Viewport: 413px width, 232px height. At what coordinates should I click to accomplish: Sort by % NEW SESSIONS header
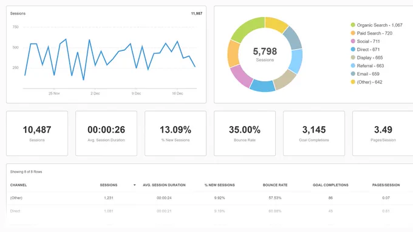(220, 185)
